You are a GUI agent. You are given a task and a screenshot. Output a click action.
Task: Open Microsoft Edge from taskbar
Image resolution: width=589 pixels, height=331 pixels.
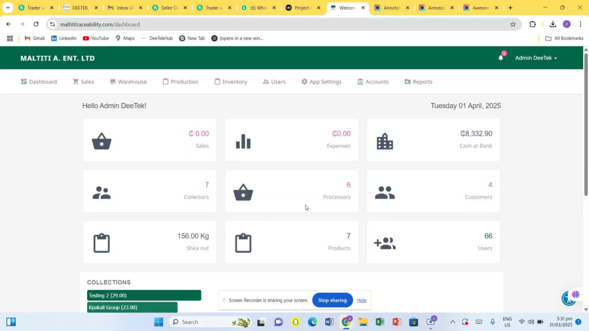(x=312, y=322)
